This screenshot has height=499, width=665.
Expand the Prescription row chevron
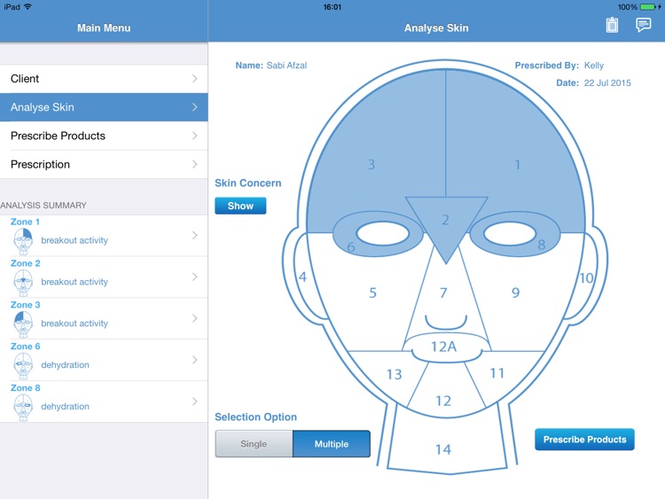tap(195, 164)
